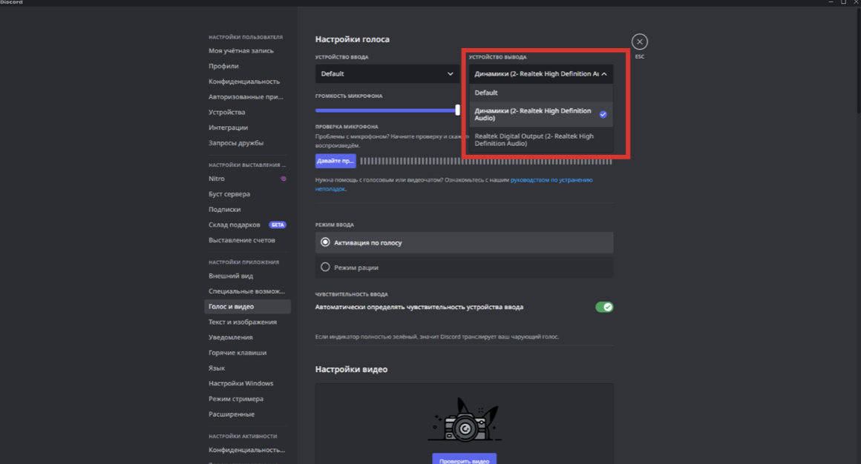This screenshot has height=464, width=861.
Task: Click Настройки голоса heading text
Action: [x=352, y=39]
